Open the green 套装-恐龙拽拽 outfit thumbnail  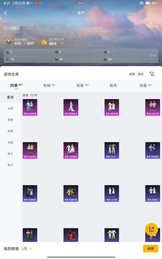(x=30, y=150)
